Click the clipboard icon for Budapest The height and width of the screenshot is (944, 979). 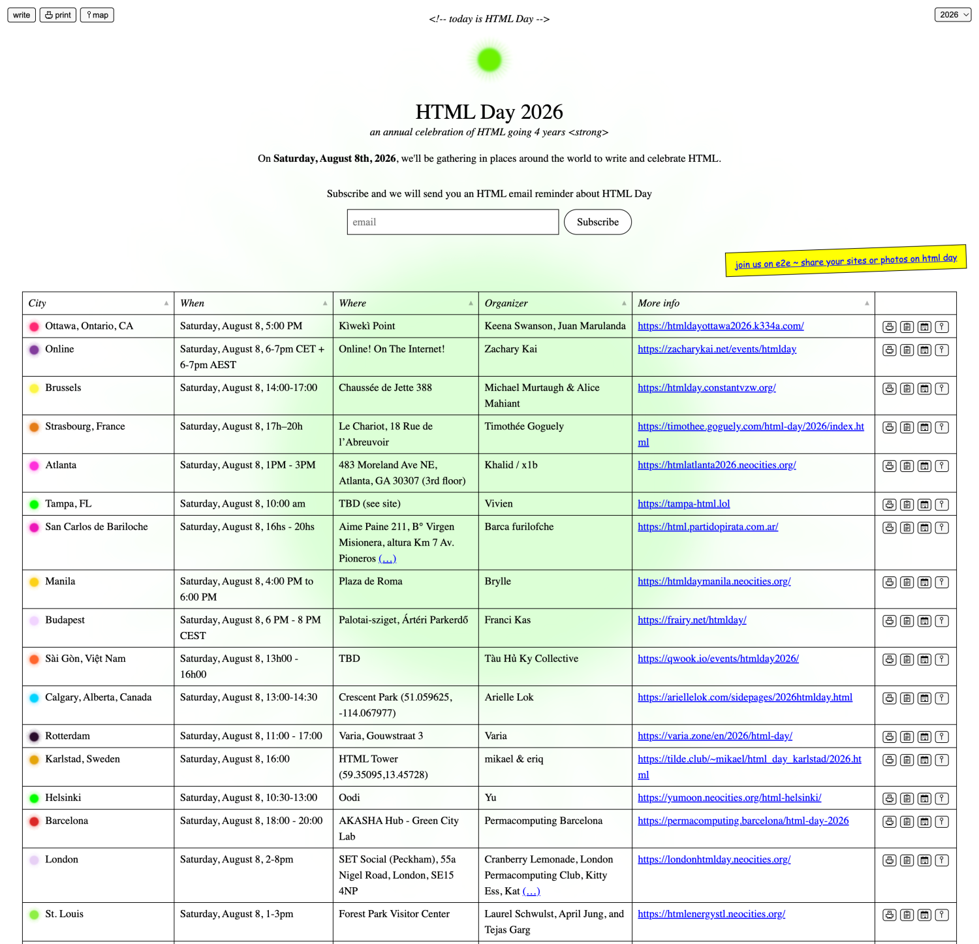coord(907,621)
